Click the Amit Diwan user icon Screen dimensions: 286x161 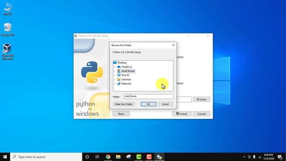pyautogui.click(x=119, y=71)
